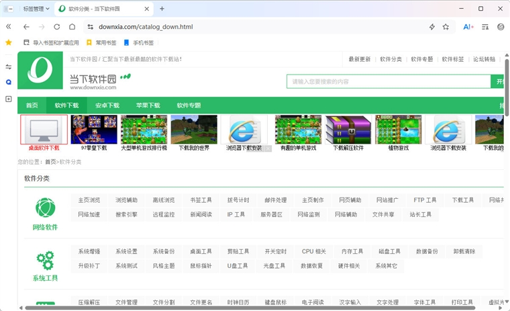Click the horizontal scrollbar at page bottom
Image resolution: width=510 pixels, height=311 pixels.
point(250,308)
